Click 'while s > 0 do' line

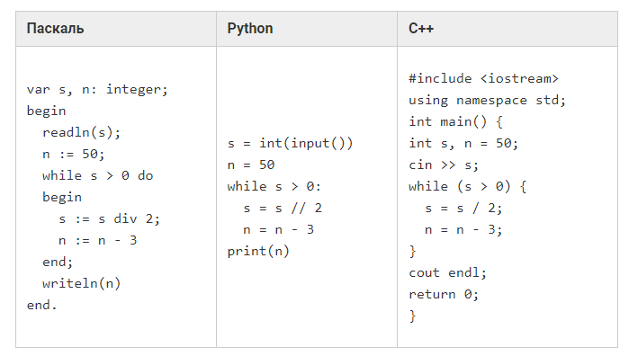coord(97,175)
